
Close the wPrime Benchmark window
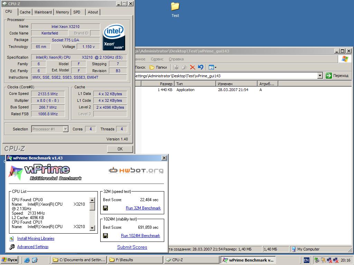click(x=164, y=158)
